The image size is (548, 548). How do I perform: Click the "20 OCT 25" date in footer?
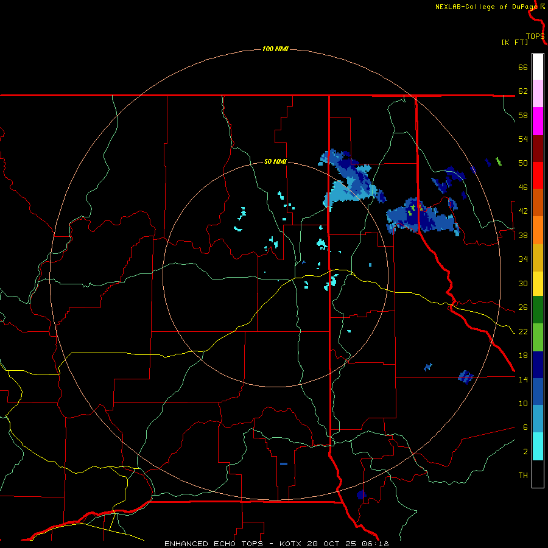pyautogui.click(x=331, y=544)
